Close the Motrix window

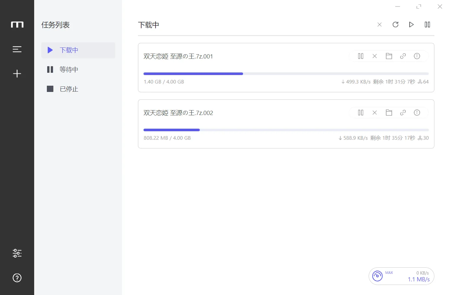(440, 6)
